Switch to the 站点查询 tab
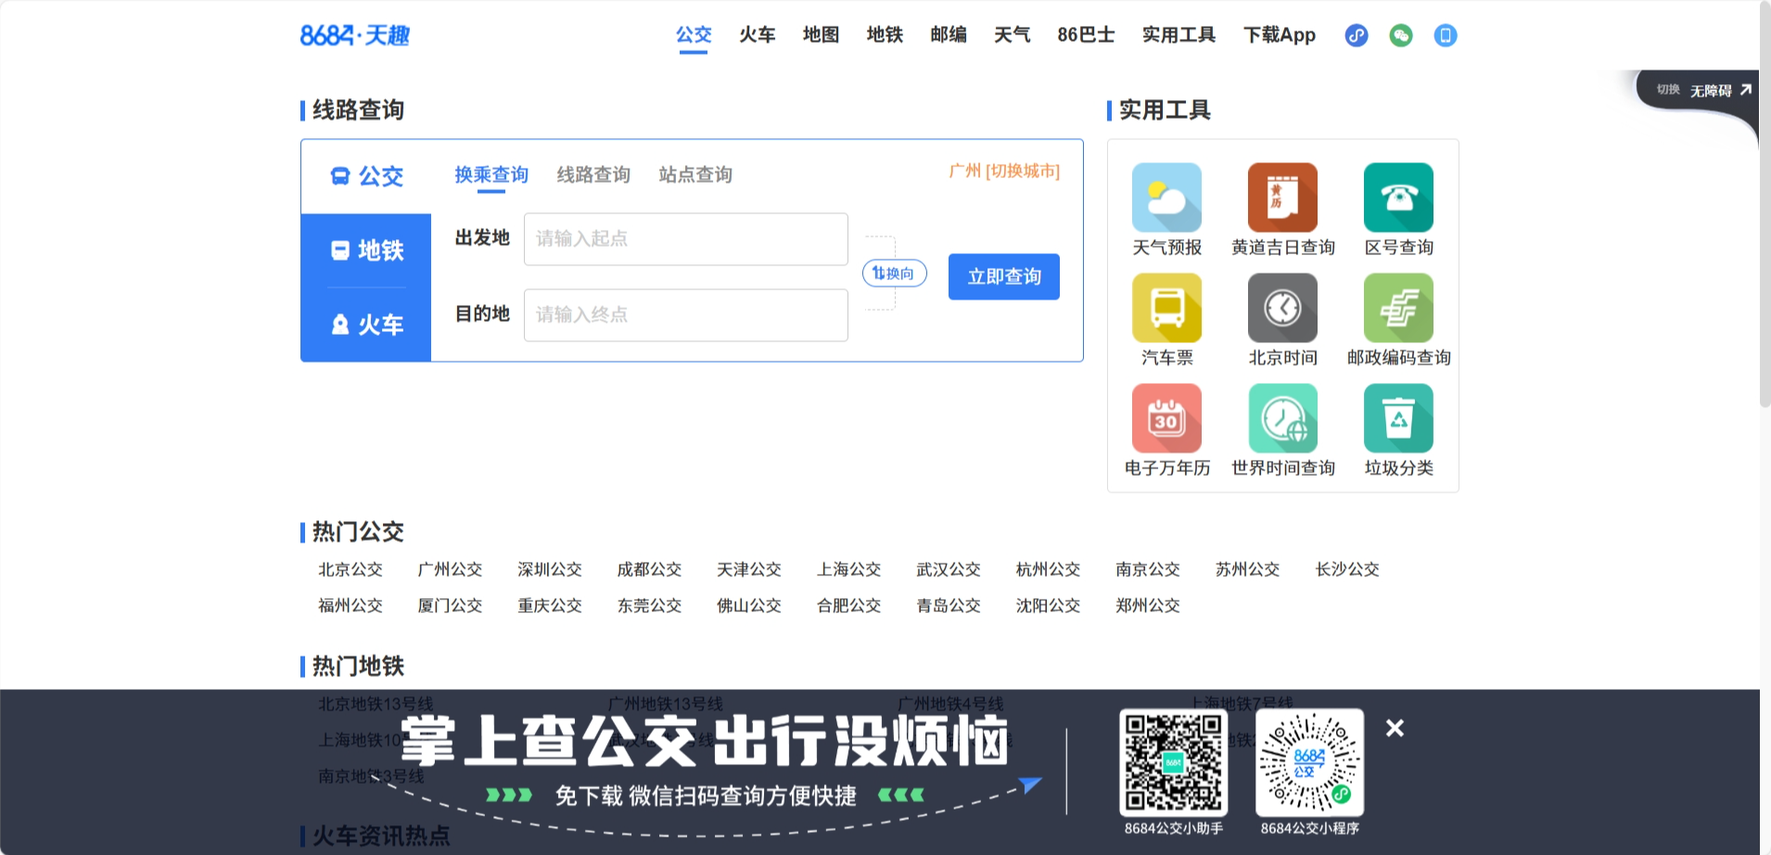Viewport: 1771px width, 855px height. (x=694, y=174)
